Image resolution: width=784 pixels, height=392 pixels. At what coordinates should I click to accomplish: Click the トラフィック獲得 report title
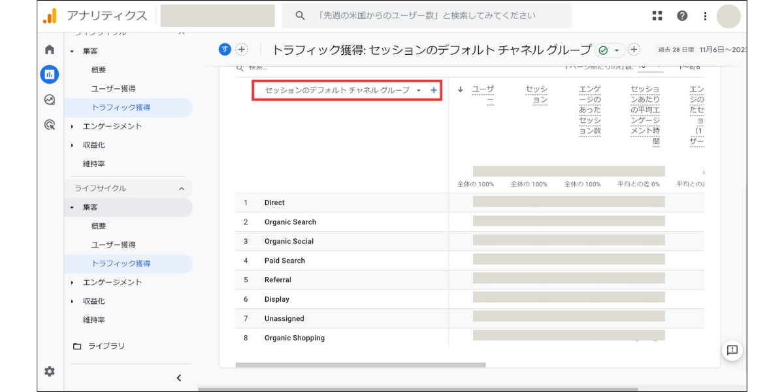coord(432,50)
